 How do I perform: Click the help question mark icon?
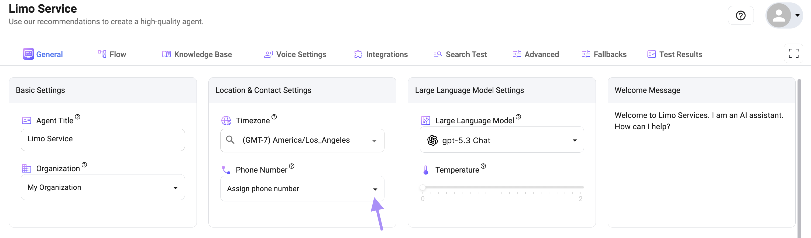click(x=740, y=15)
